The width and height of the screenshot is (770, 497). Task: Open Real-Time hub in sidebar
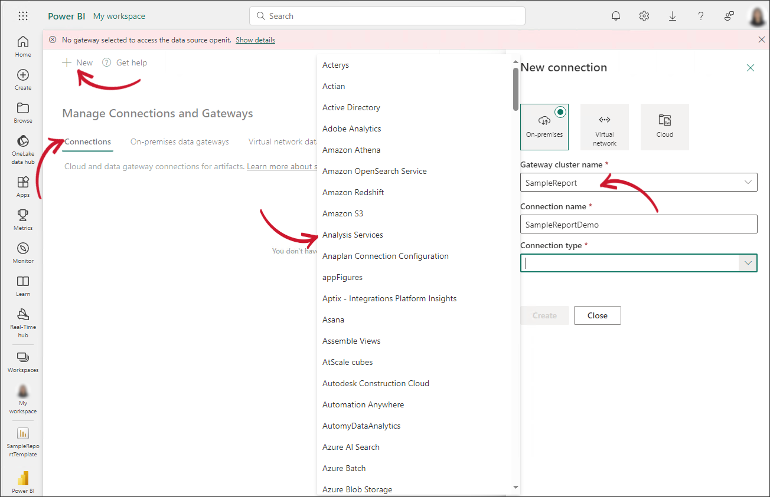23,322
